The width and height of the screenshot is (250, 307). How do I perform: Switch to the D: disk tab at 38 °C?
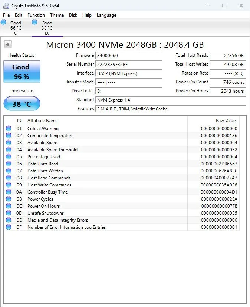(47, 28)
